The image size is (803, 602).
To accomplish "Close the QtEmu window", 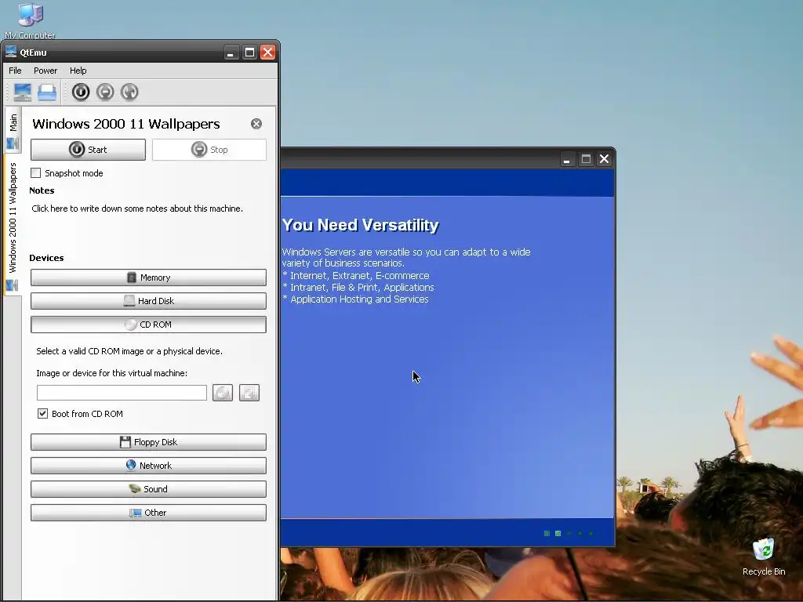I will (x=268, y=53).
